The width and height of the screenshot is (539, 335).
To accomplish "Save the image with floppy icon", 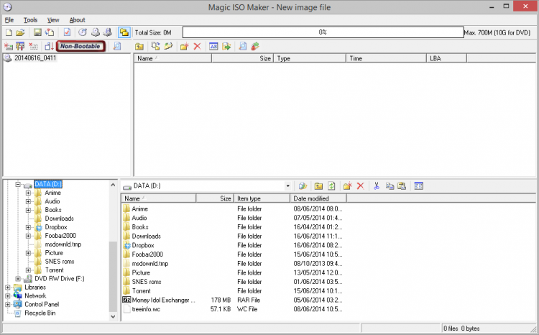I will [37, 32].
